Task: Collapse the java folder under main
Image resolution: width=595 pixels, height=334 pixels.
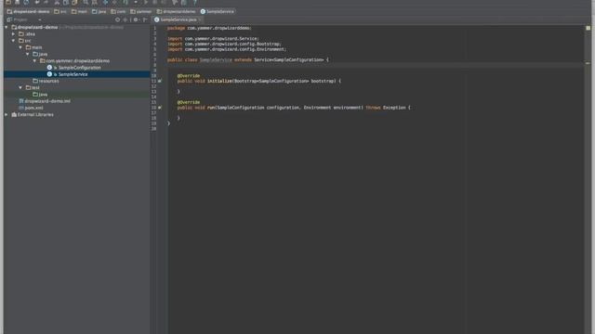Action: click(27, 54)
